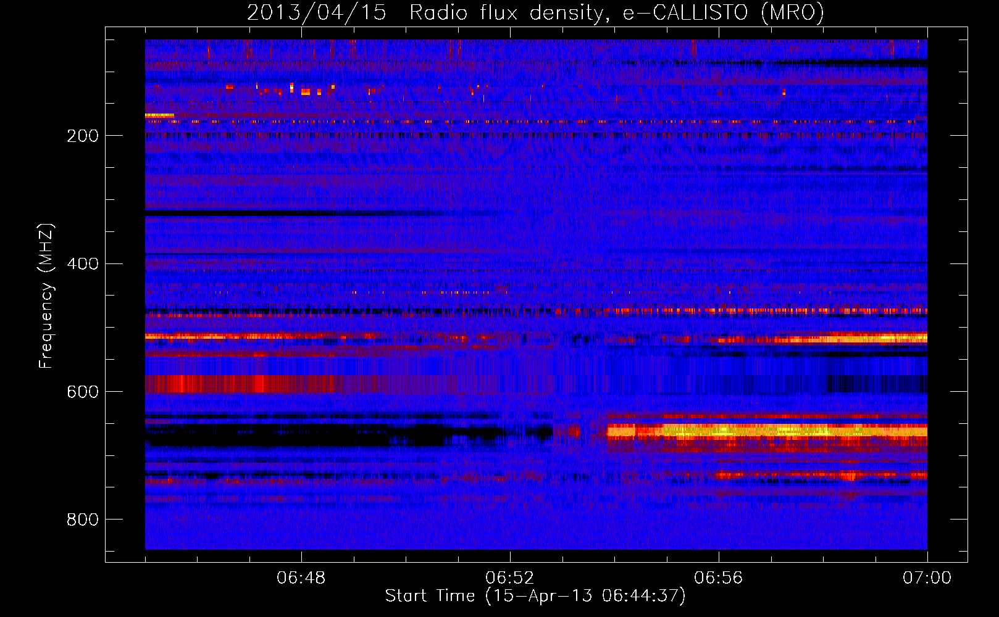Click the 06:48 time tick label

tap(301, 578)
